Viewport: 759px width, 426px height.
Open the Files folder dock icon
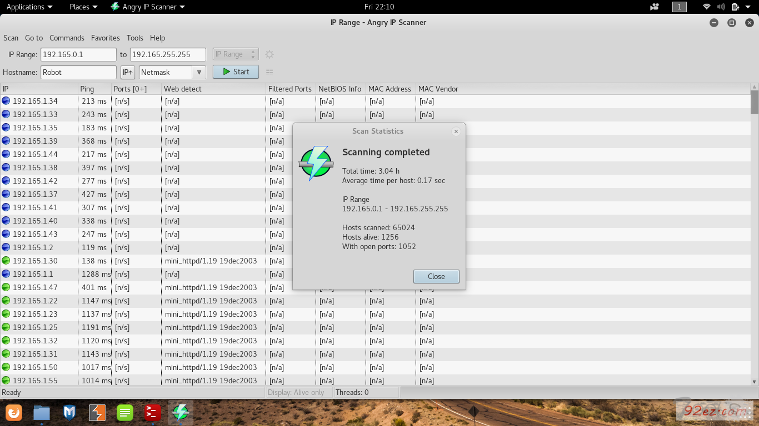pyautogui.click(x=42, y=413)
